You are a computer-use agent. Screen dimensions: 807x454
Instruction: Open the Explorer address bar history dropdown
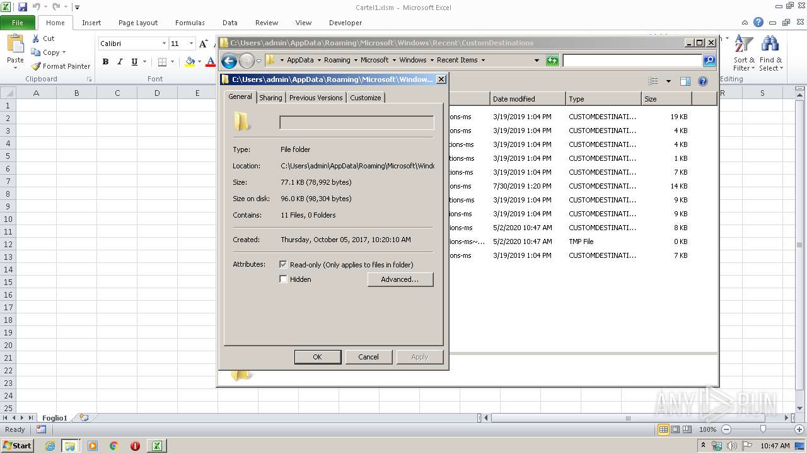coord(537,61)
